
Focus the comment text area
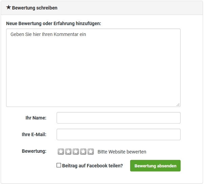(93, 68)
